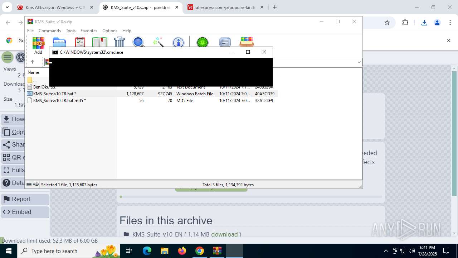Open pixeldrain hamburger menu button
This screenshot has height=258, width=458.
[8, 57]
